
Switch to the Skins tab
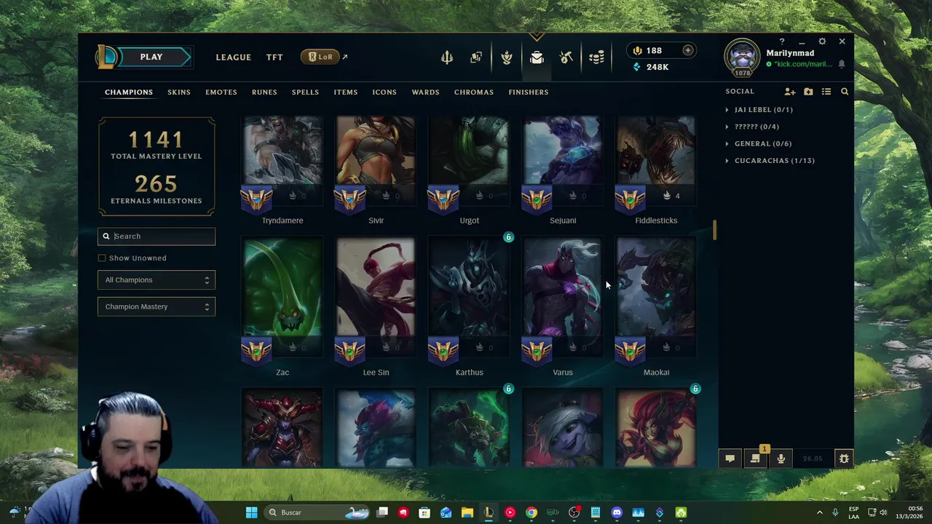(178, 92)
